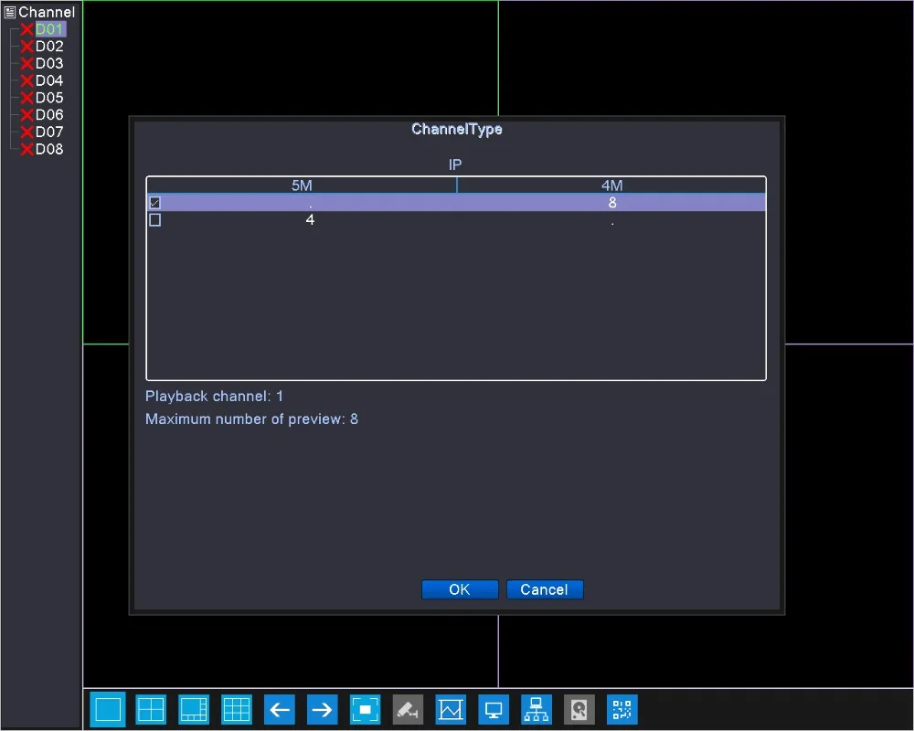The width and height of the screenshot is (914, 731).
Task: Cancel the ChannelType dialog
Action: 545,589
